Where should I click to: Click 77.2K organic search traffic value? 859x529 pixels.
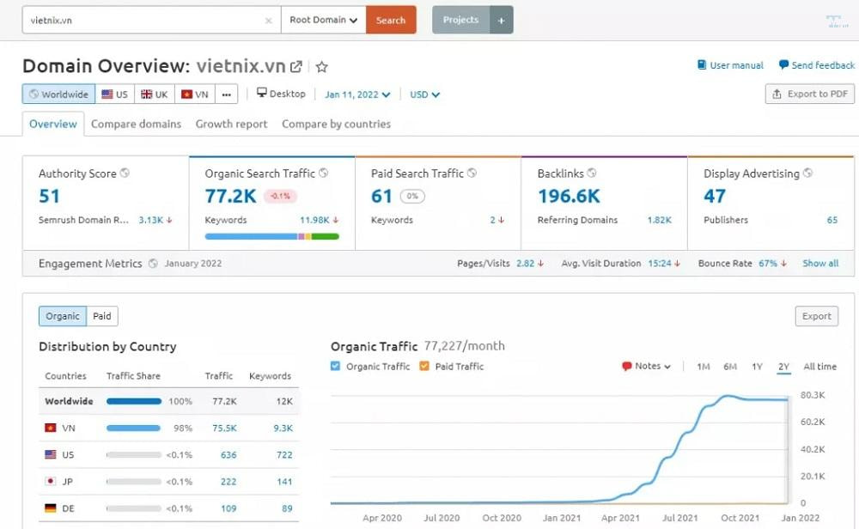click(x=230, y=196)
